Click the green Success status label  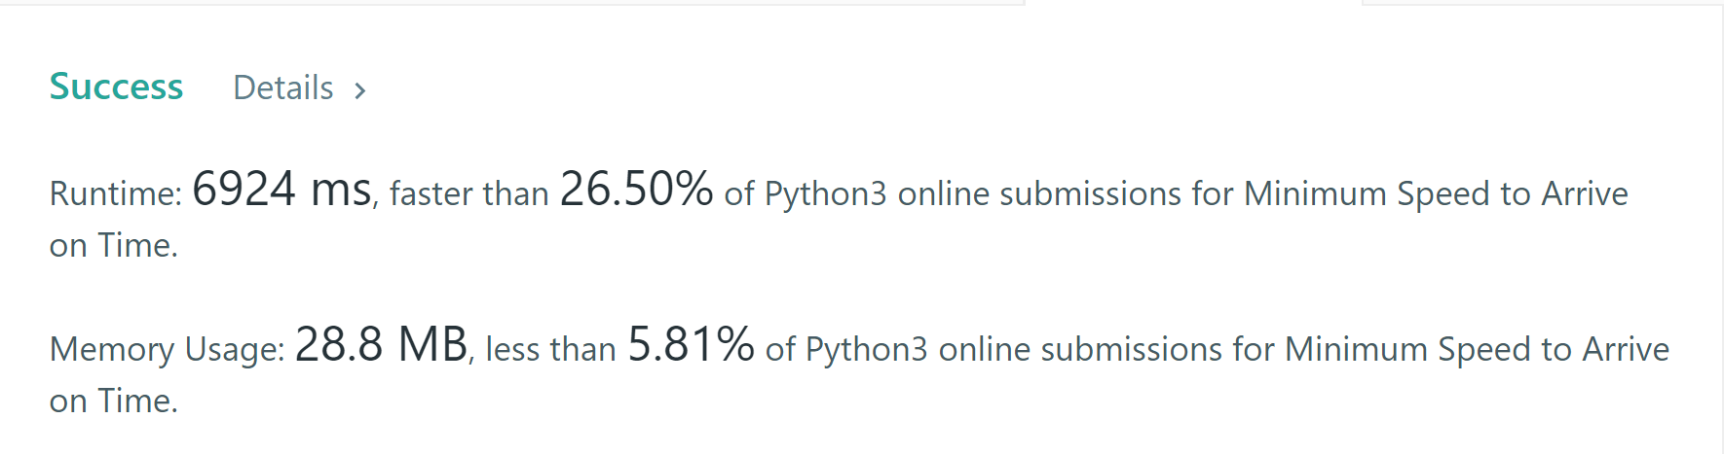(x=116, y=87)
